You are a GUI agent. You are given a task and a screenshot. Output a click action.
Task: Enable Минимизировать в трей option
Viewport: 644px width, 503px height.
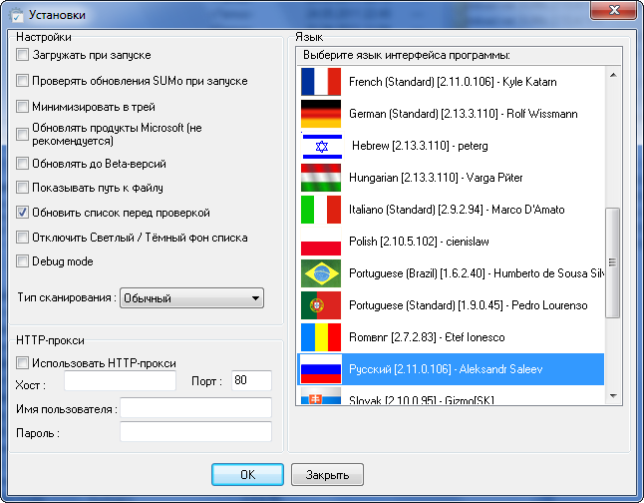(22, 106)
